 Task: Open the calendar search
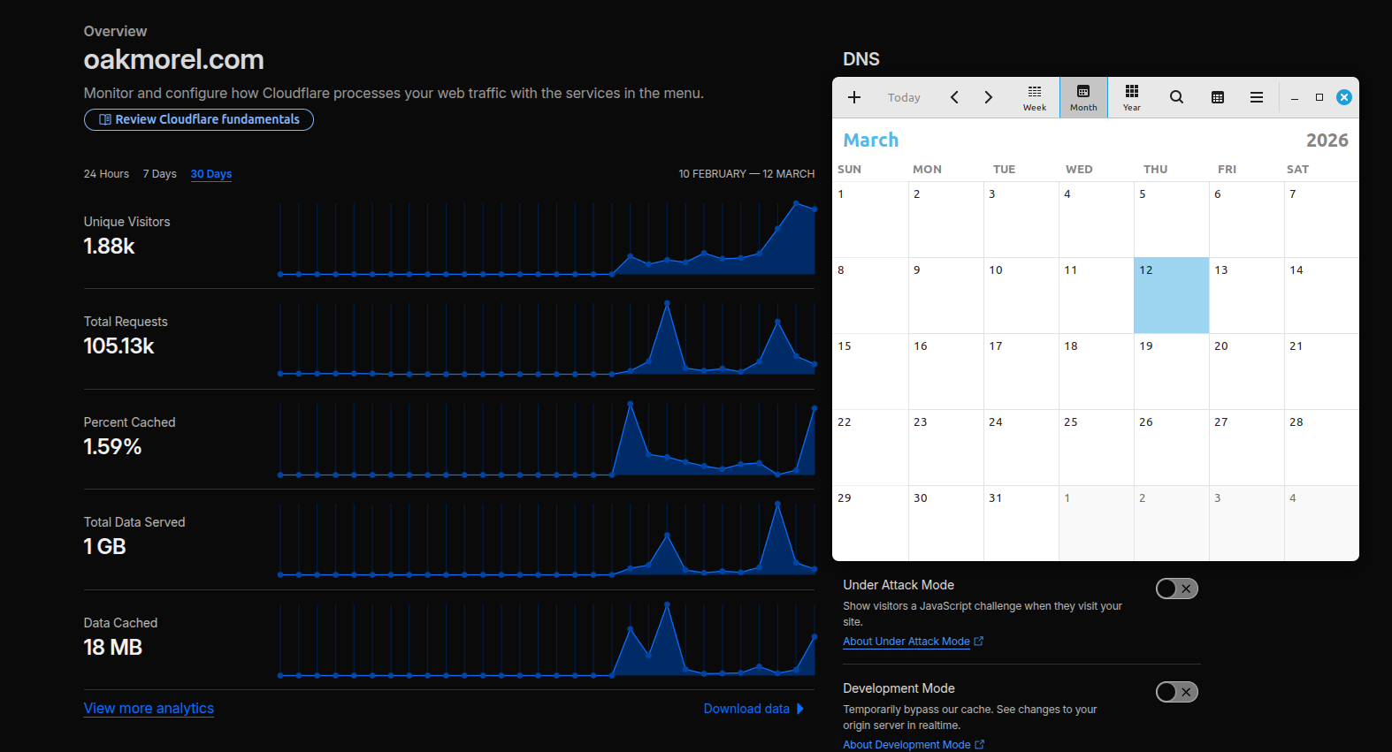tap(1176, 97)
